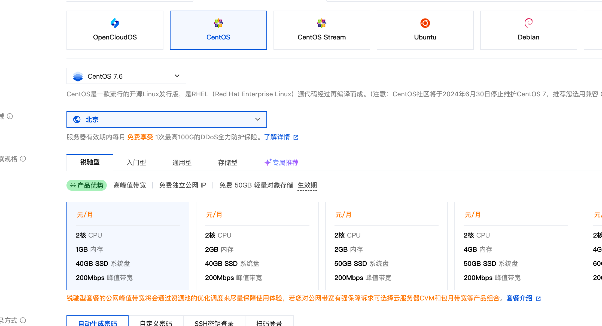The image size is (602, 326).
Task: Click the sparkle icon beside 专属推荐
Action: point(268,162)
